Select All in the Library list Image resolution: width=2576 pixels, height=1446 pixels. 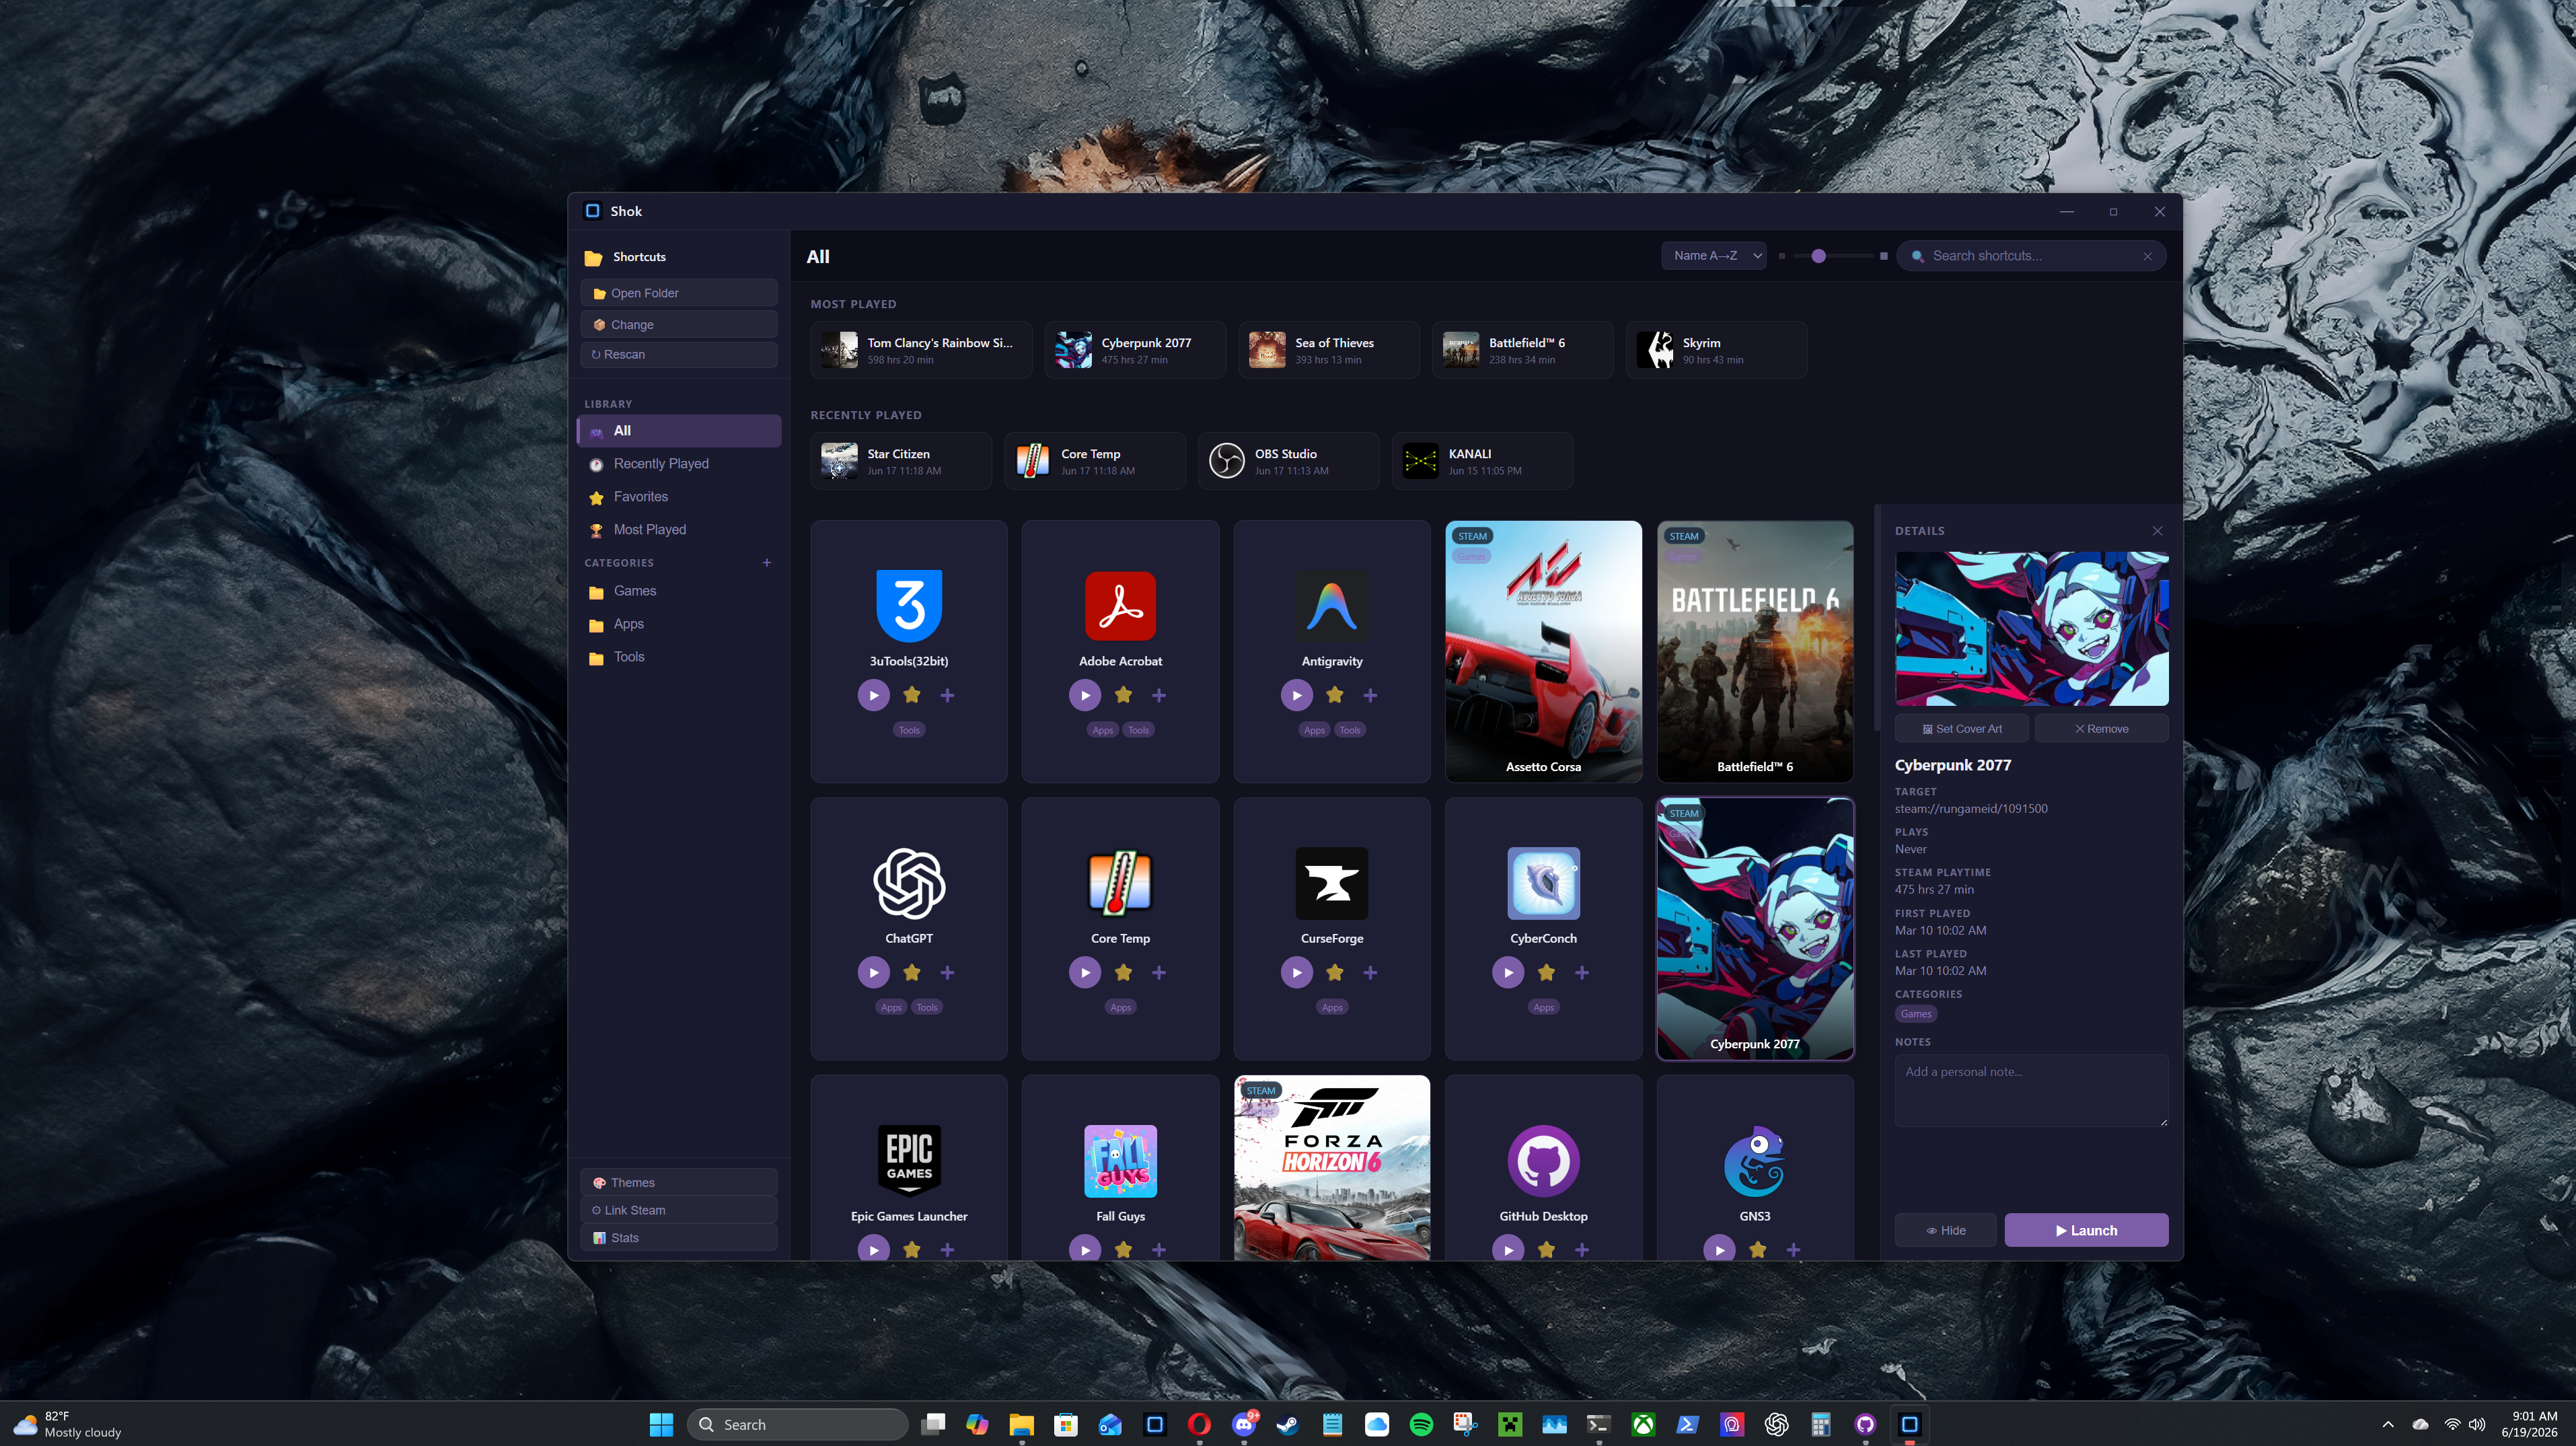pos(679,431)
